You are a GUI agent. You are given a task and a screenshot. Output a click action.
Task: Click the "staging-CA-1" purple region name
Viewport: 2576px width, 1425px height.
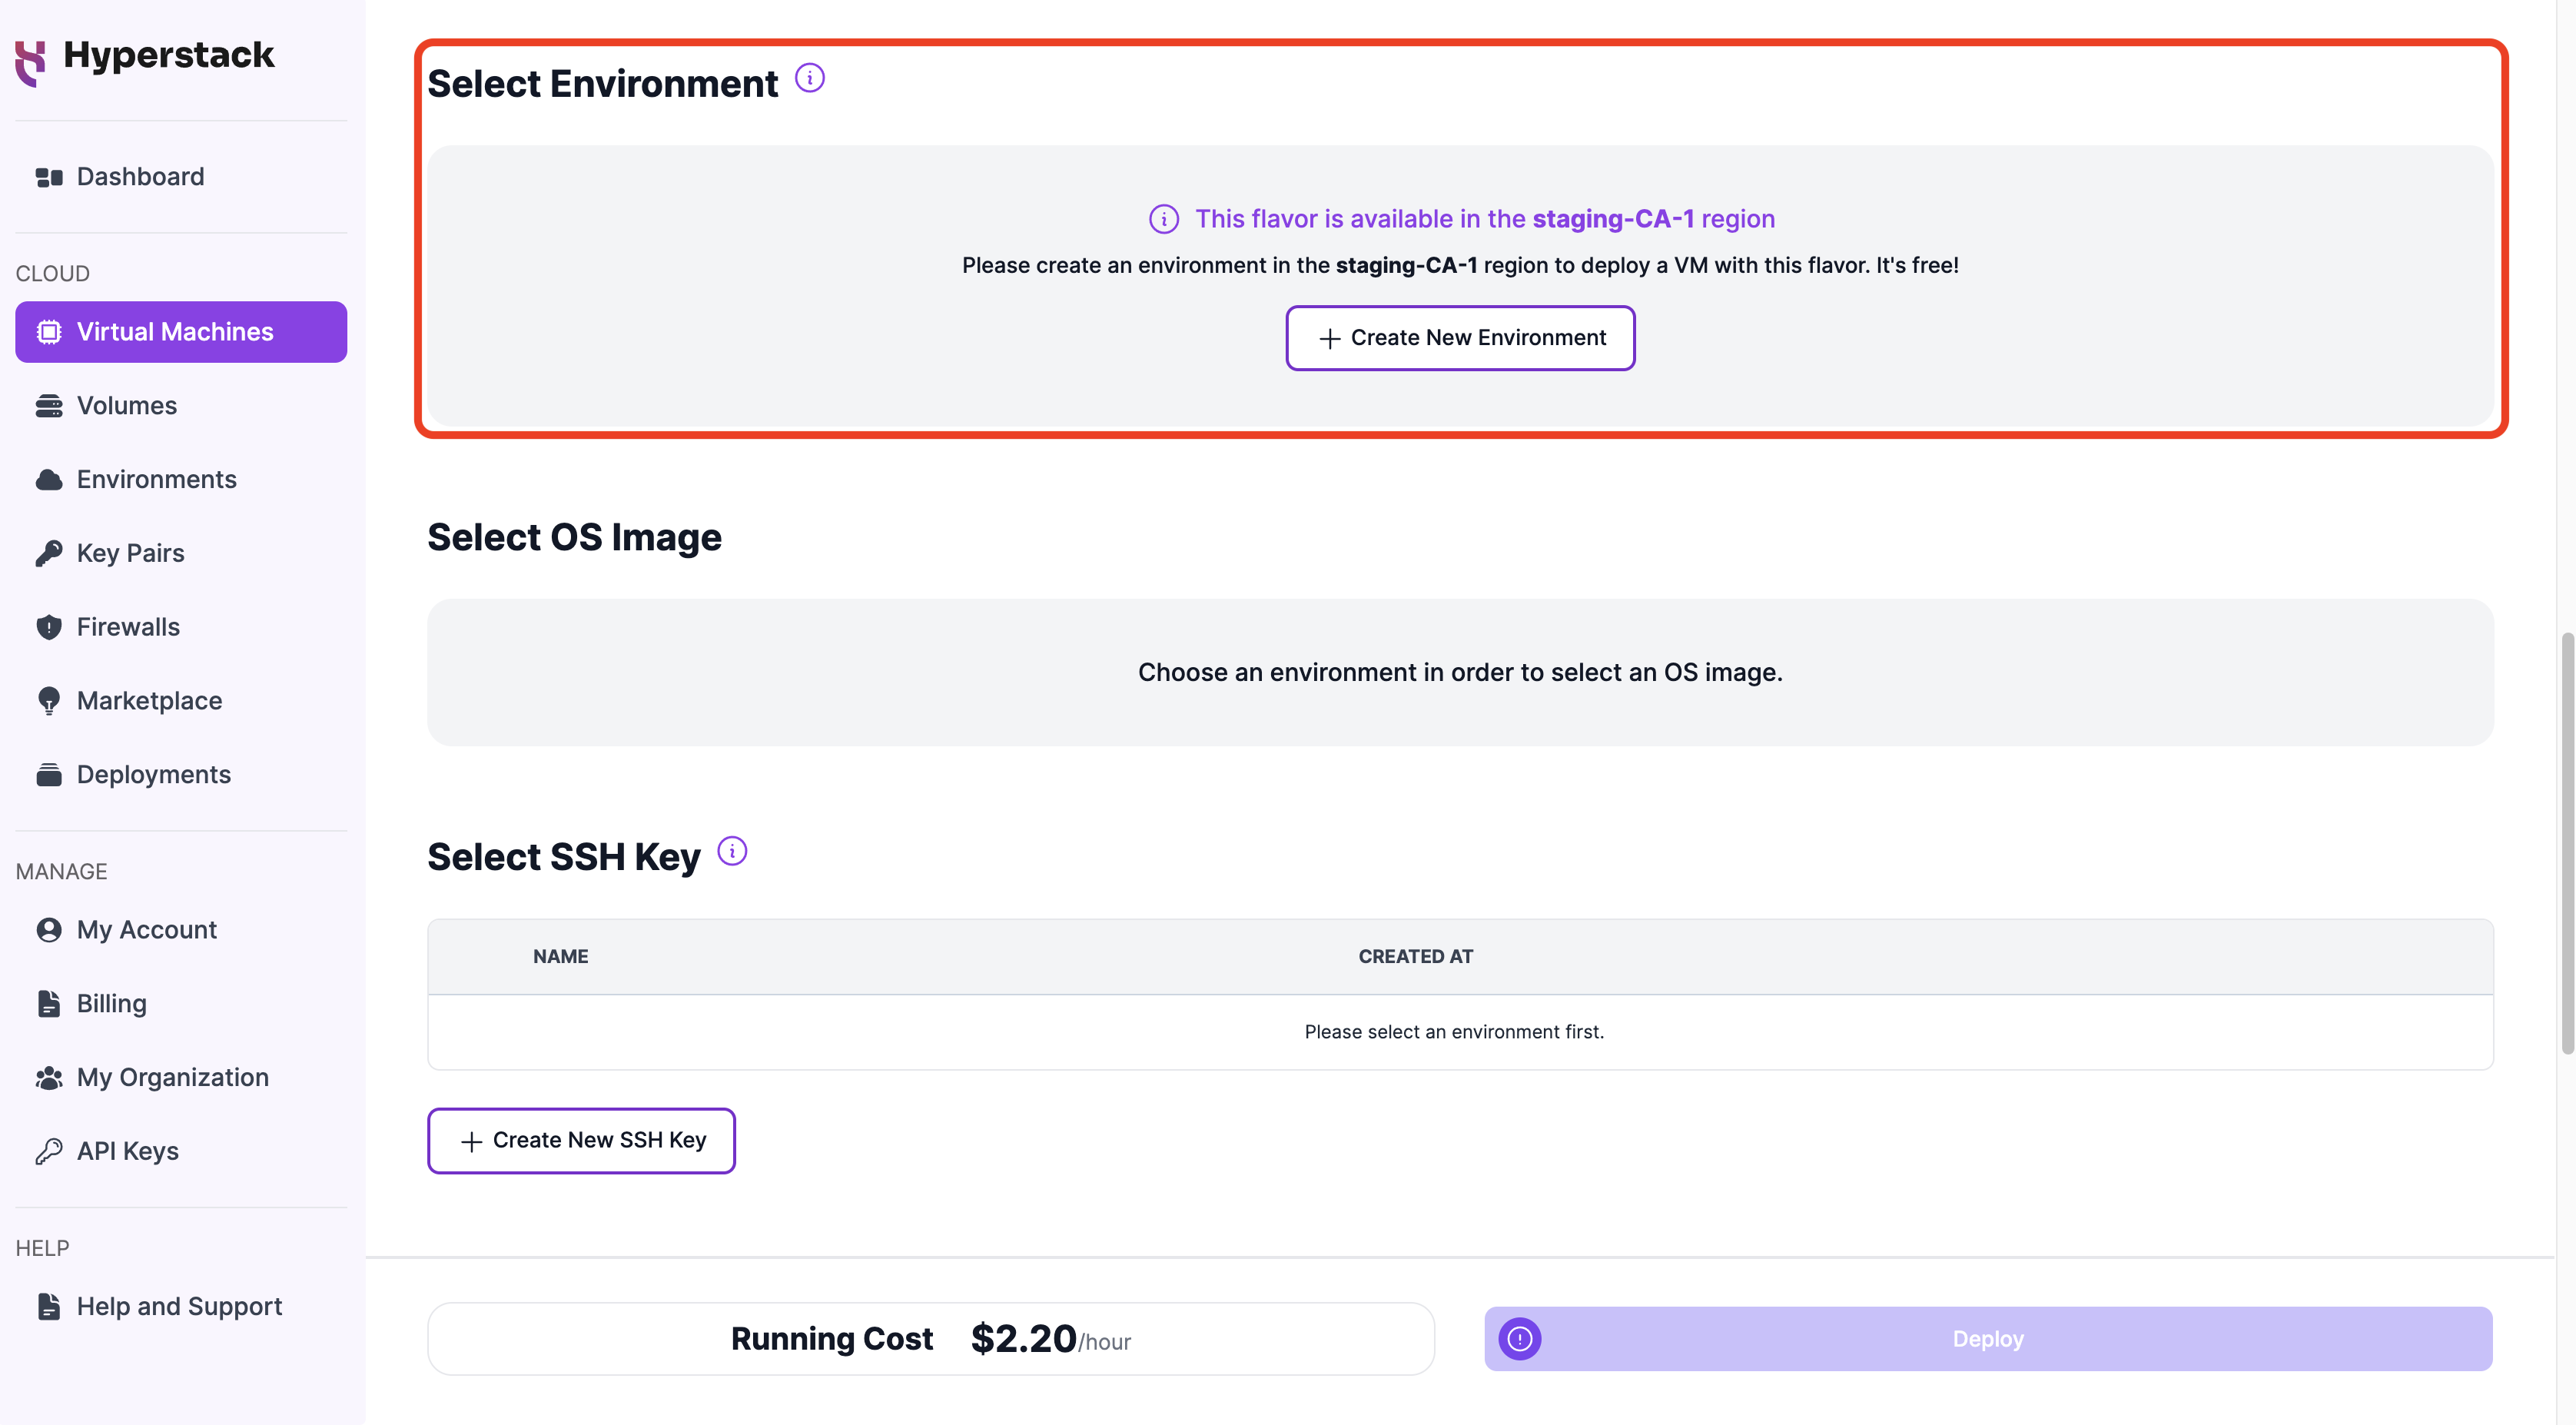[1613, 219]
